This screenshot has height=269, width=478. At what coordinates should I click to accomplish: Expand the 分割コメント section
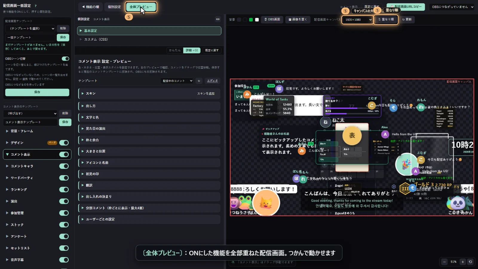point(149,208)
